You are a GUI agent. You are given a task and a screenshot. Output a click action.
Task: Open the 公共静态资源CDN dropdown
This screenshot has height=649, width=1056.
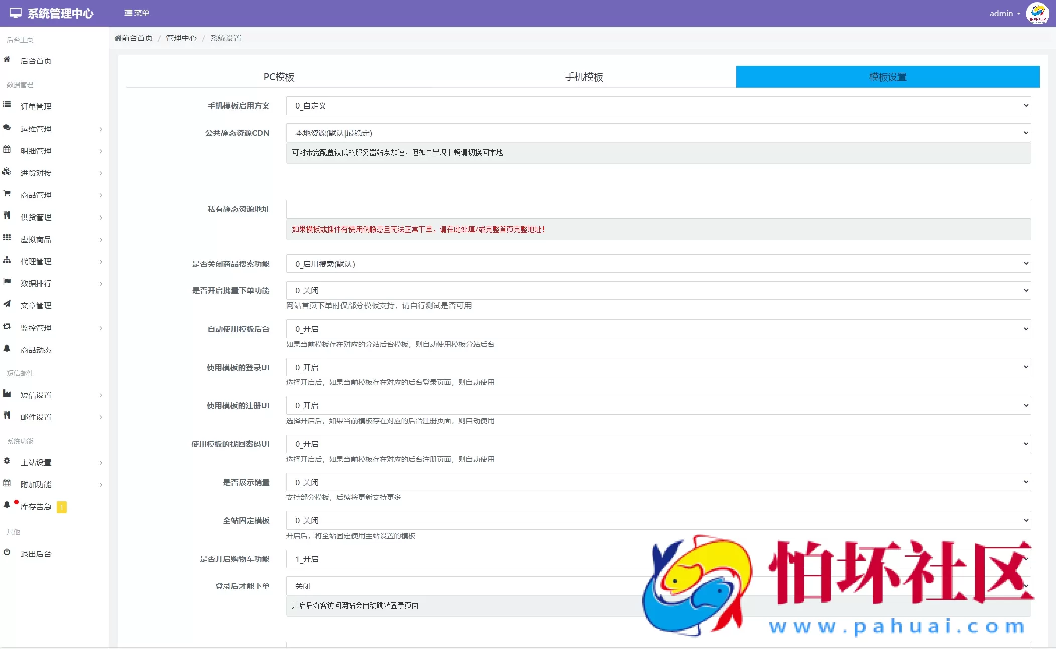click(x=657, y=133)
